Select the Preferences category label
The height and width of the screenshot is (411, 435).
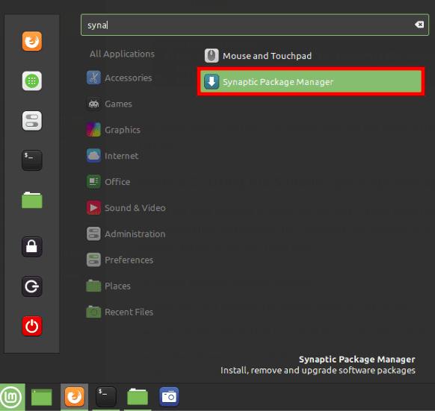coord(129,260)
